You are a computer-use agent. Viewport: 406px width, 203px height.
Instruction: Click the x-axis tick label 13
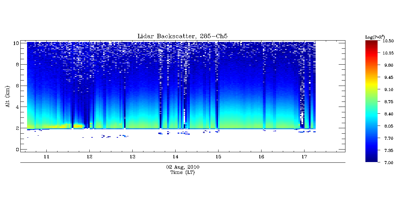(x=132, y=157)
